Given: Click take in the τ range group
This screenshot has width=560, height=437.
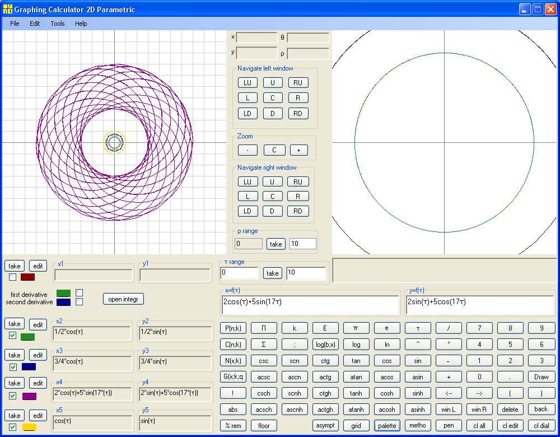Looking at the screenshot, I should [273, 273].
